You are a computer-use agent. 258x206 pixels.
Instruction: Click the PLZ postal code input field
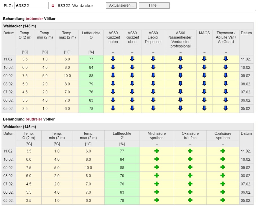coord(32,6)
